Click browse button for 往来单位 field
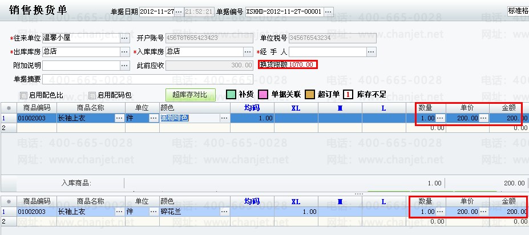The image size is (529, 235). click(124, 38)
